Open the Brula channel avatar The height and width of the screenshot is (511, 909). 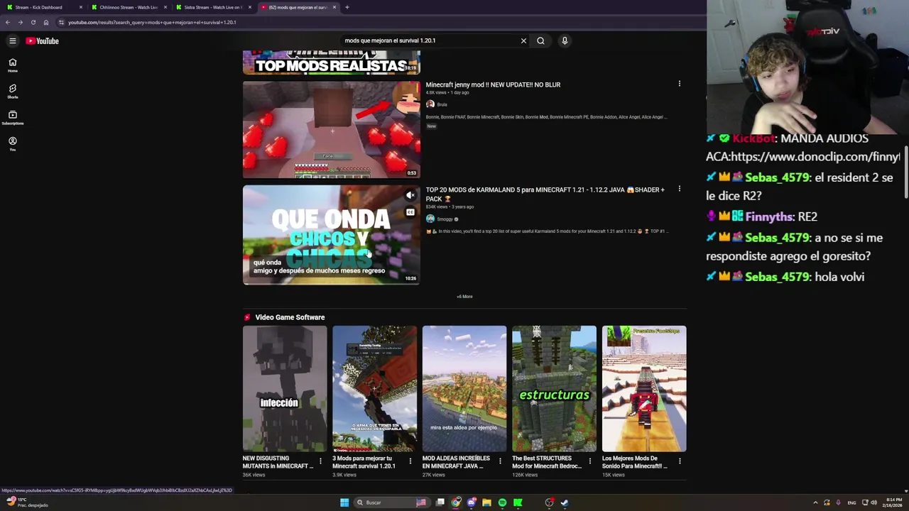[x=430, y=104]
